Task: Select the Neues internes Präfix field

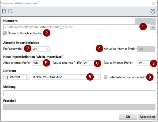Action: coord(144,63)
